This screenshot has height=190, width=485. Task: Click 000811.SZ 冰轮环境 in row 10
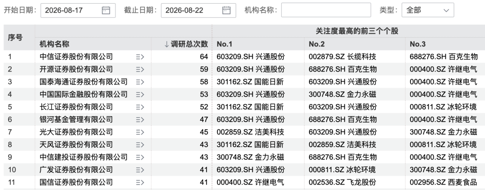coord(342,170)
